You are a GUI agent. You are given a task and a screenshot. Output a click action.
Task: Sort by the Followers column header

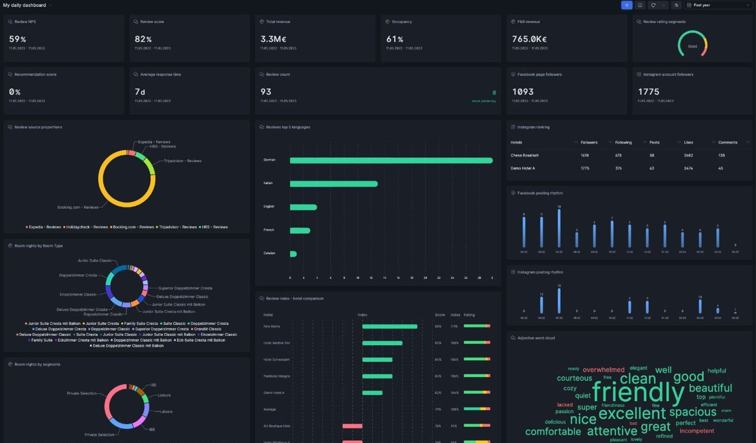(x=589, y=142)
